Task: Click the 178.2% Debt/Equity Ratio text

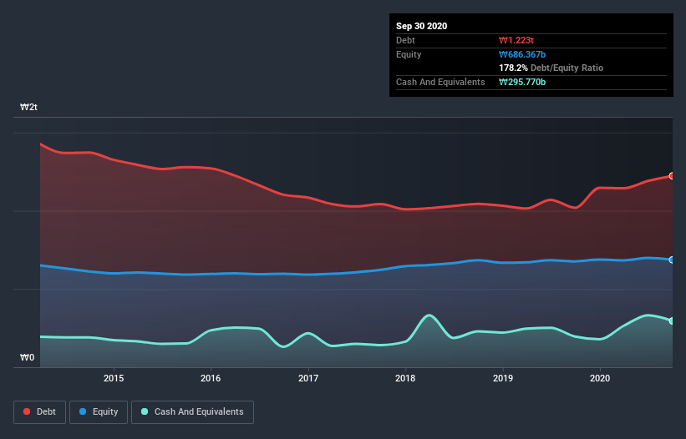Action: click(x=551, y=68)
